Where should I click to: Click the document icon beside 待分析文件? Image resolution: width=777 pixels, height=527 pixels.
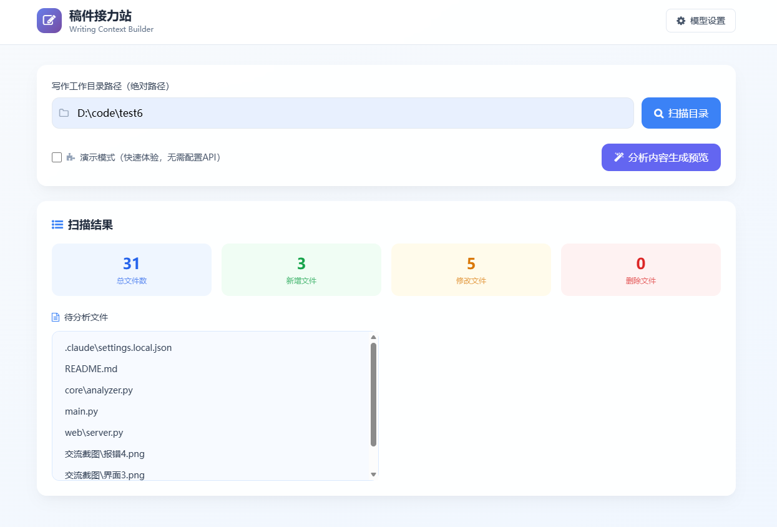tap(56, 317)
